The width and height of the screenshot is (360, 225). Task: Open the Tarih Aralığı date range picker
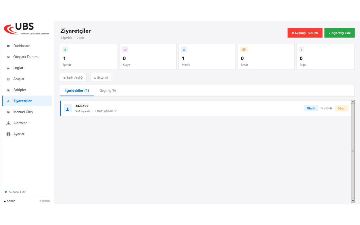coord(73,77)
